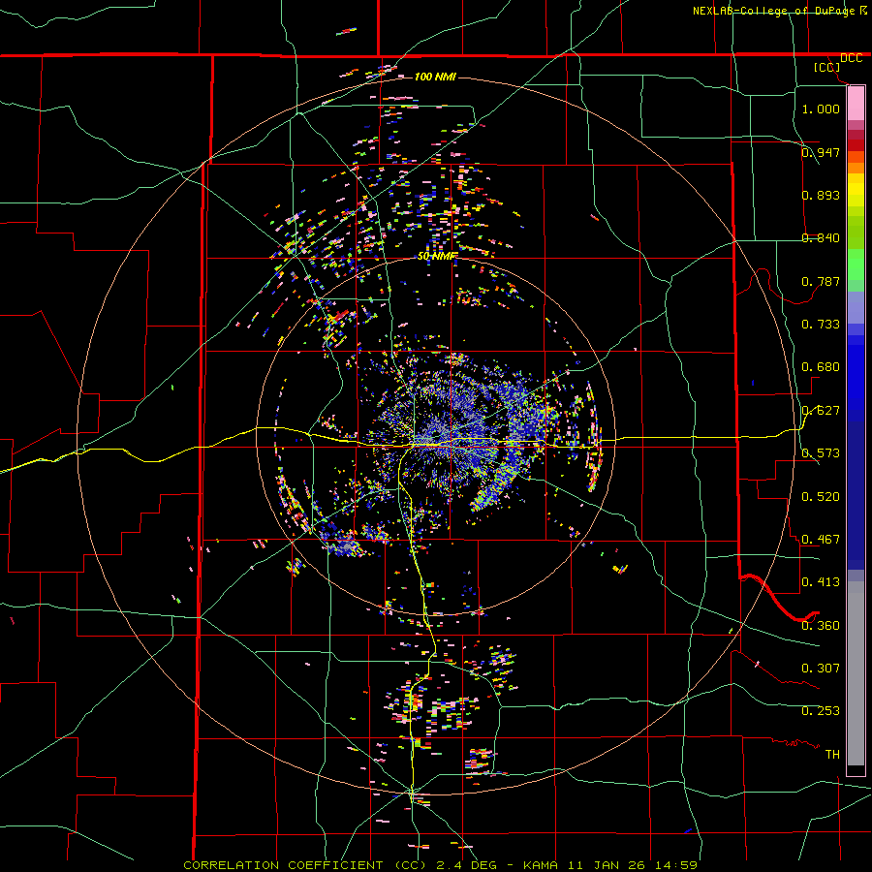Click the 0.520 legend value
The height and width of the screenshot is (872, 872).
click(x=821, y=496)
